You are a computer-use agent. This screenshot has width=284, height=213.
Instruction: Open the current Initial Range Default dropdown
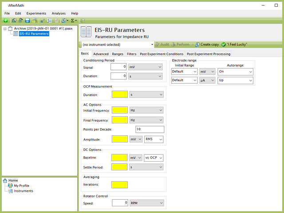(x=185, y=80)
